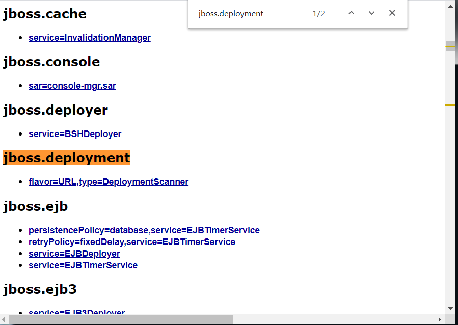458x325 pixels.
Task: Open sar=console-mgr.sar link
Action: [x=72, y=86]
